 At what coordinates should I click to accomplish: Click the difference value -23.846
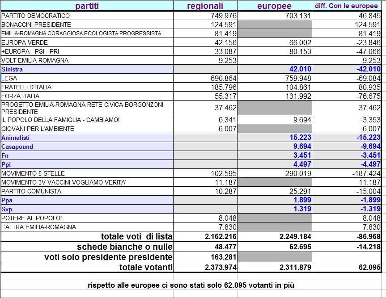click(369, 42)
